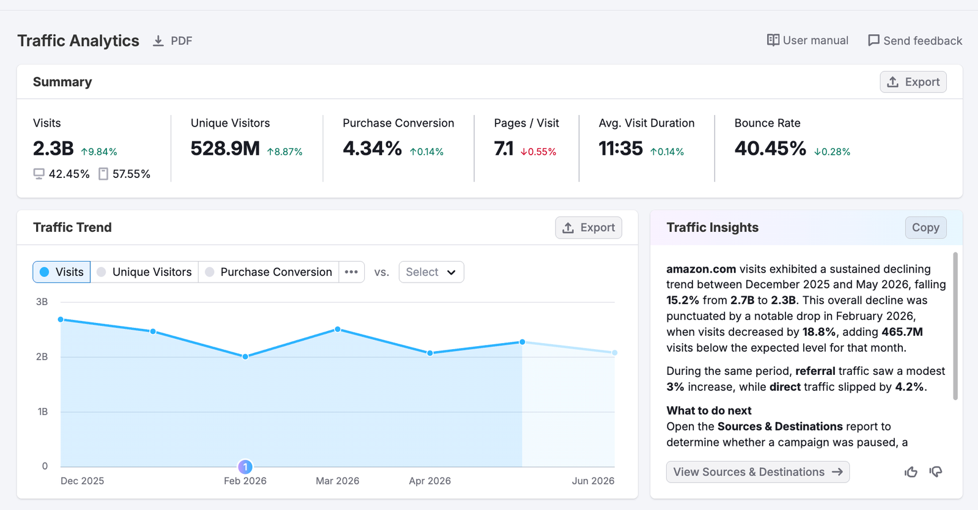Click the Purchase Conversion value 4.34%
This screenshot has height=510, width=978.
372,149
